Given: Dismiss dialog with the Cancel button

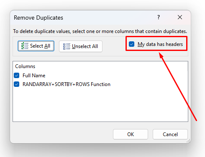Looking at the screenshot, I should (170, 134).
